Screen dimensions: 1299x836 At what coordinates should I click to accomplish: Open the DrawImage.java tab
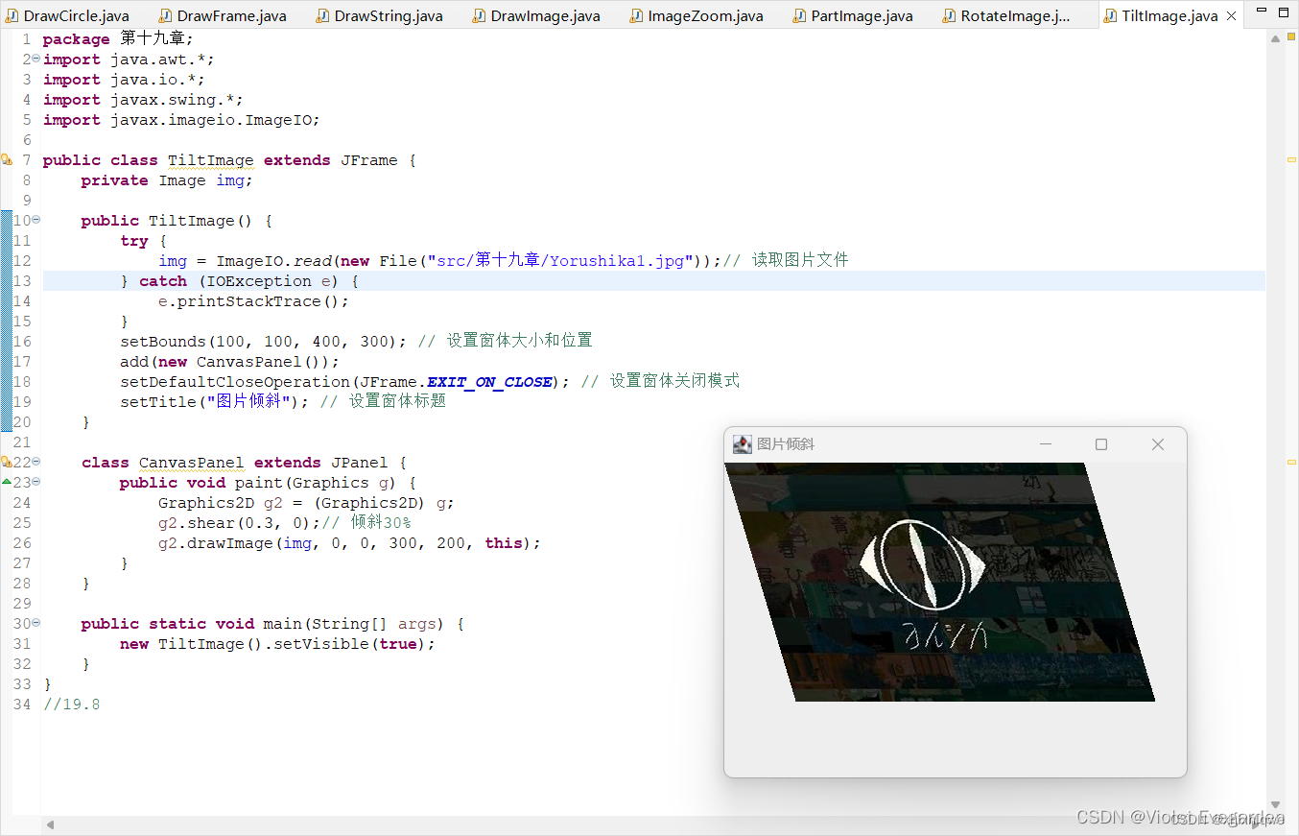click(536, 15)
